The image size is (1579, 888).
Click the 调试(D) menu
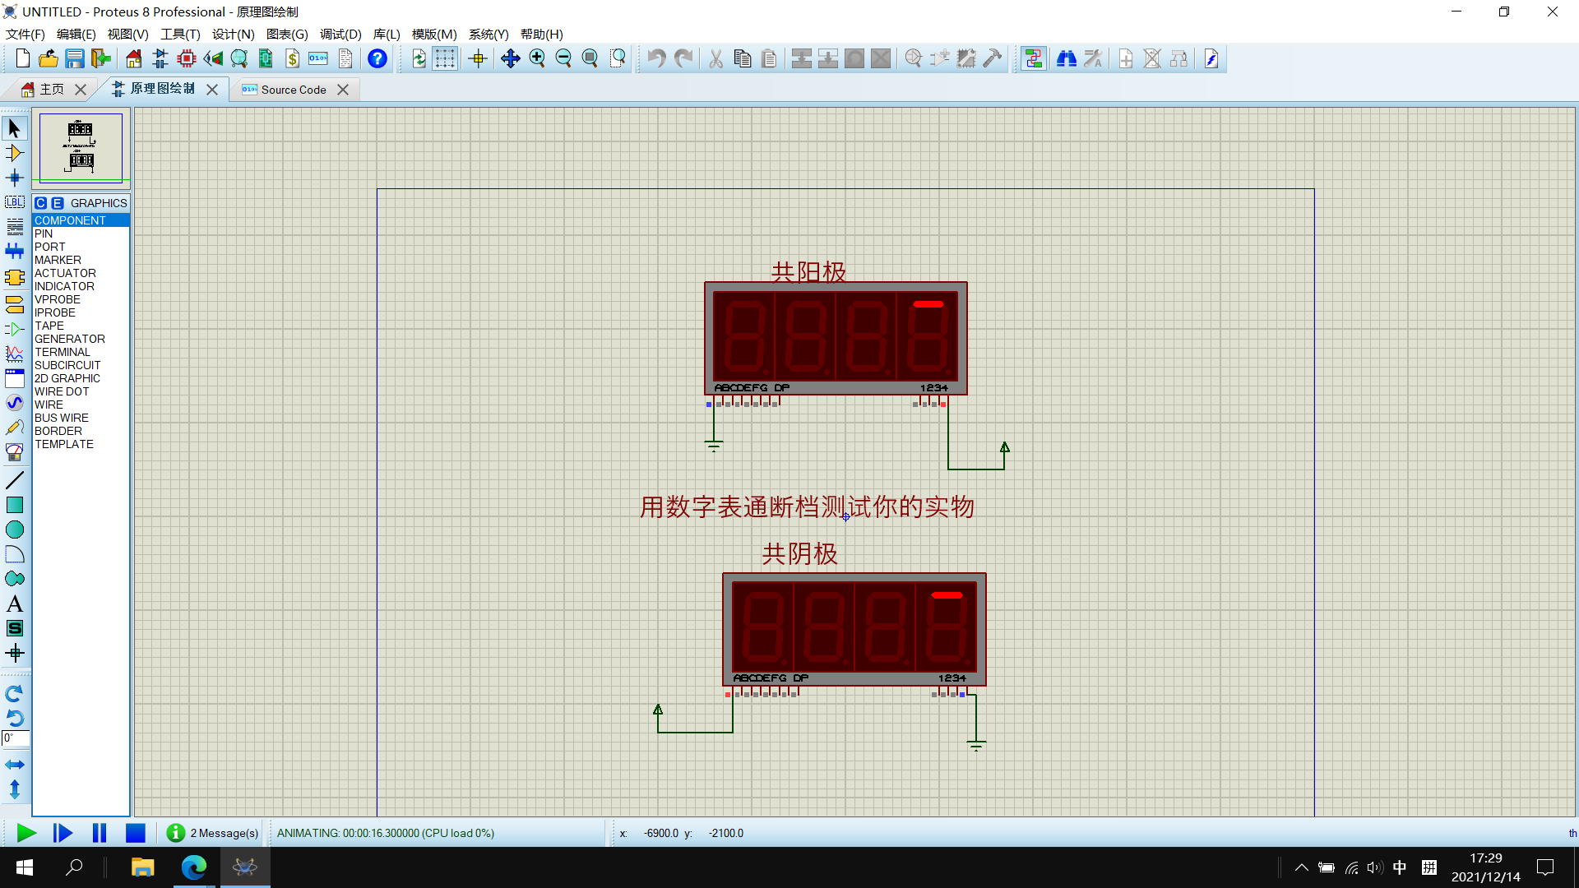[340, 34]
